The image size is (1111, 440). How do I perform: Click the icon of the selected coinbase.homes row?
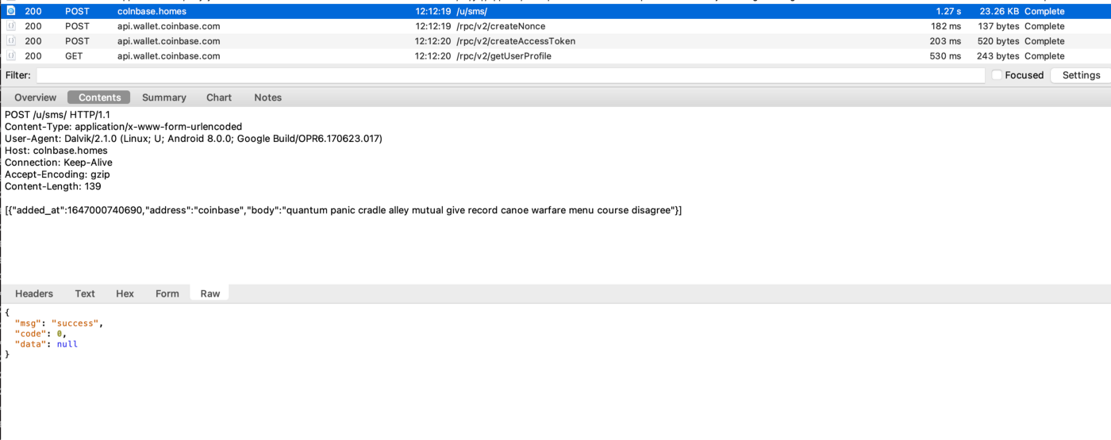click(11, 11)
